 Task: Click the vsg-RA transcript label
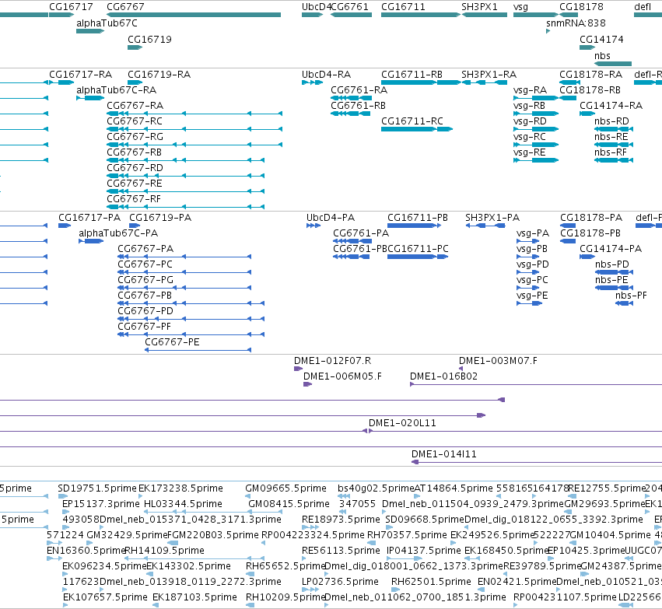pos(530,90)
